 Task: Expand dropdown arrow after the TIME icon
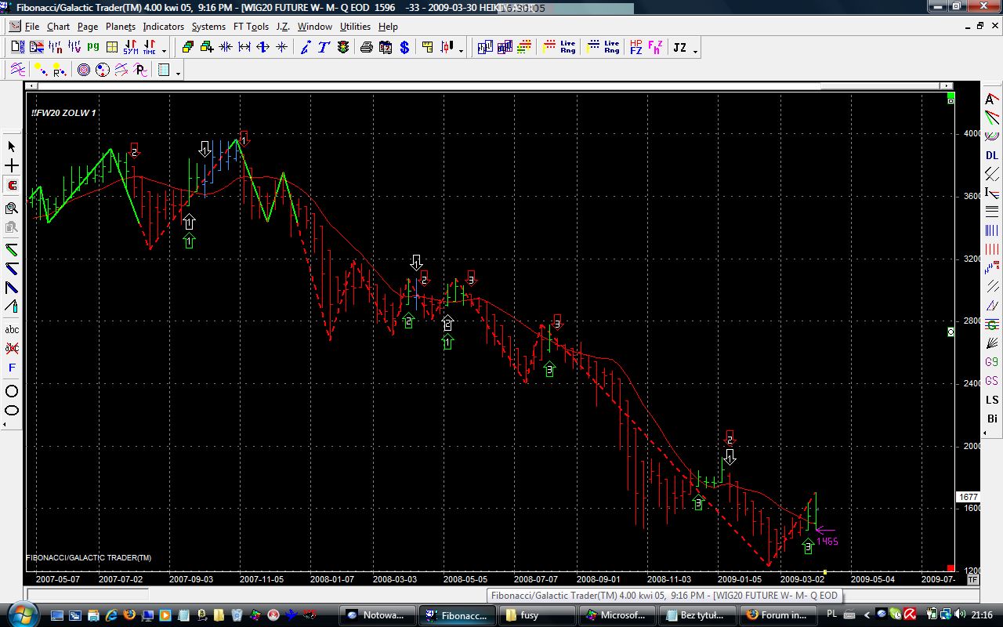[x=164, y=51]
